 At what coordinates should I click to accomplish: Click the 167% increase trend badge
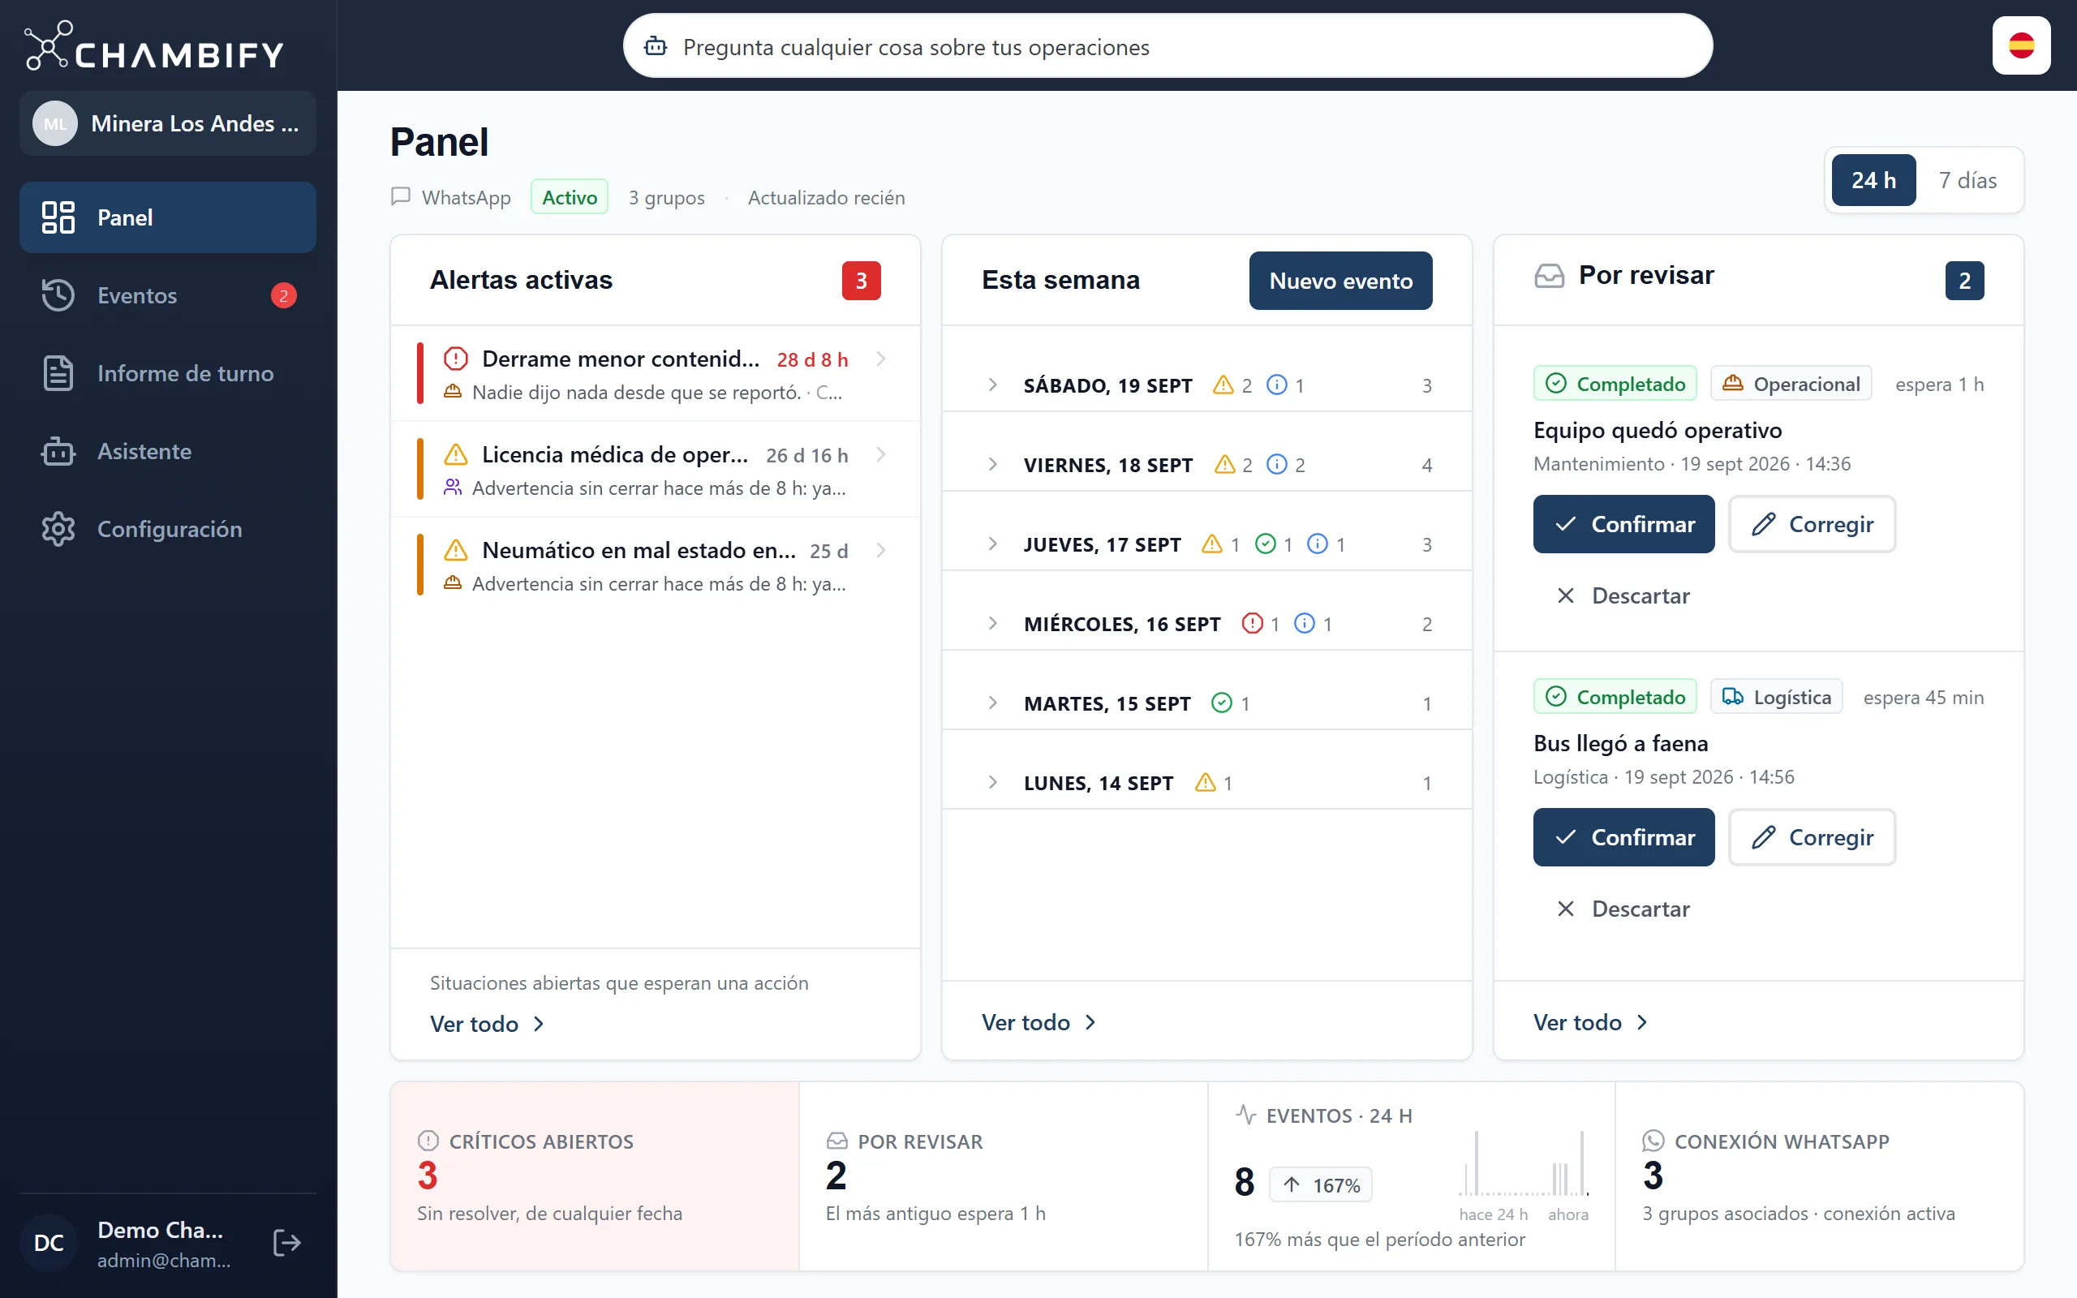click(1320, 1185)
